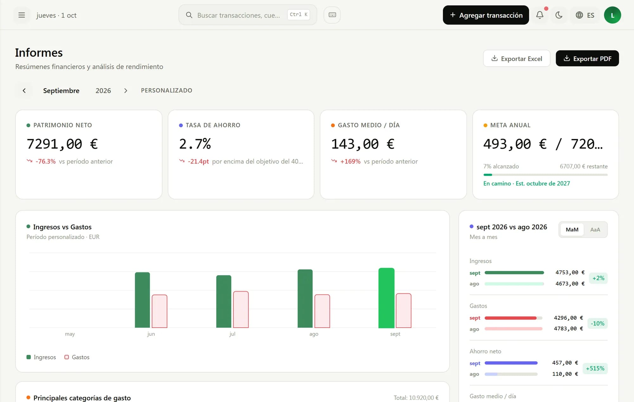Click the Ctrl K shortcut badge
The image size is (634, 402).
tap(298, 15)
